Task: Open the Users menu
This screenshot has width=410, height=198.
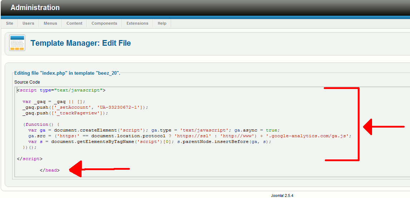Action: (x=28, y=23)
